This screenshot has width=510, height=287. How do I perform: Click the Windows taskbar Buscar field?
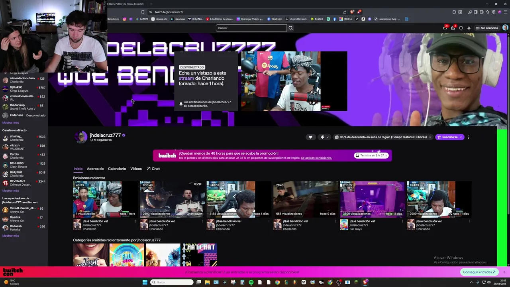172,282
